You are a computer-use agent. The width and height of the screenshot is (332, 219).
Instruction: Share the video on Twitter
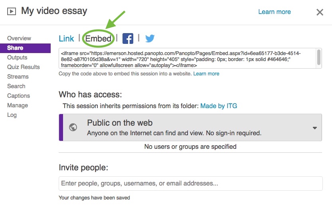[x=150, y=38]
